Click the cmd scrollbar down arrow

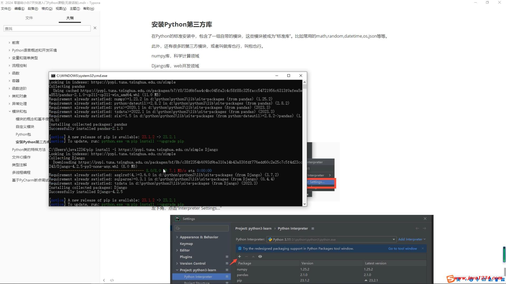305,204
